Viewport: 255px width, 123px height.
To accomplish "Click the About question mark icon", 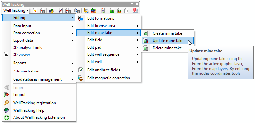I will coord(6,117).
